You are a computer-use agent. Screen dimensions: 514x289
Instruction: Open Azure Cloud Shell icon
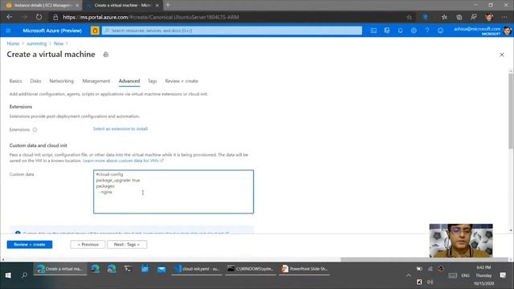click(x=373, y=31)
